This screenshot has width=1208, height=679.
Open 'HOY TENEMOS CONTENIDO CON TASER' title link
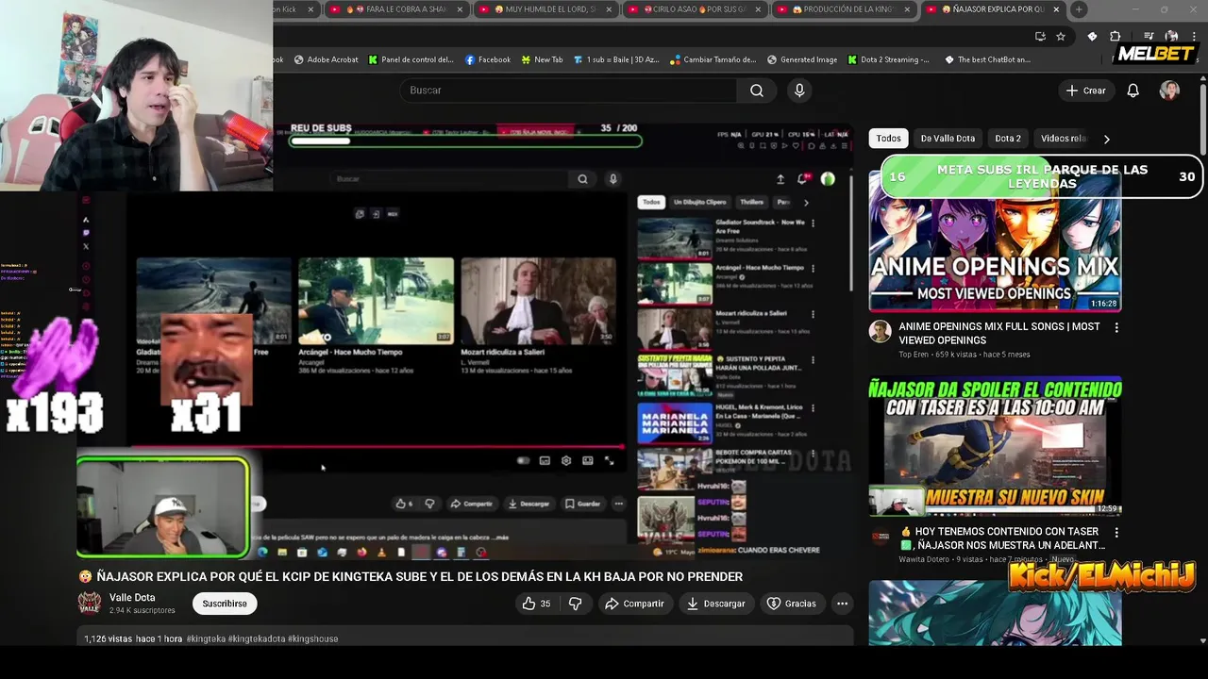pyautogui.click(x=1001, y=538)
